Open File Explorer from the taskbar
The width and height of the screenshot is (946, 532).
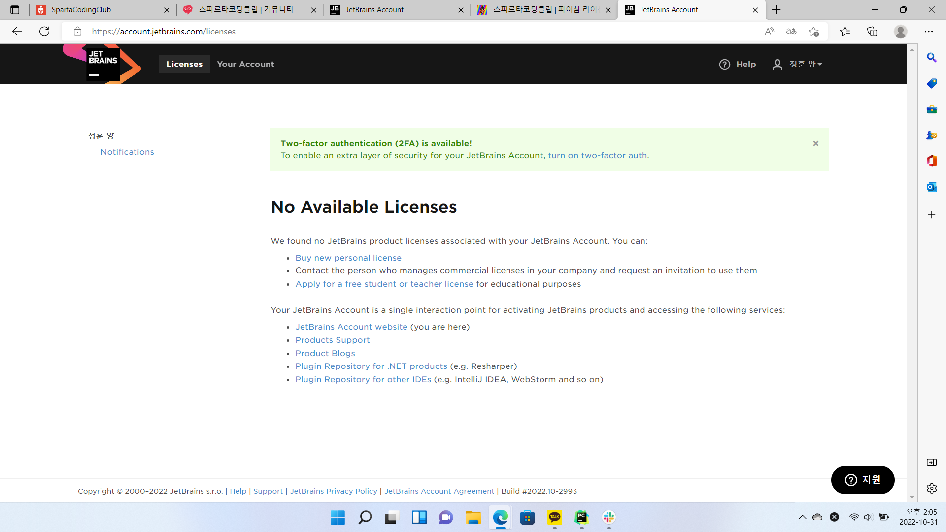coord(473,517)
